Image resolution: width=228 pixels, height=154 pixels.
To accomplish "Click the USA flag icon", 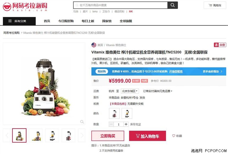I will pos(94,45).
